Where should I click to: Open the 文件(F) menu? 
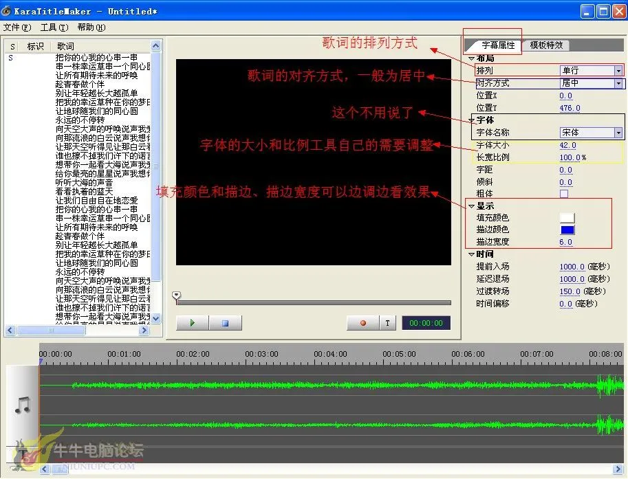(17, 27)
